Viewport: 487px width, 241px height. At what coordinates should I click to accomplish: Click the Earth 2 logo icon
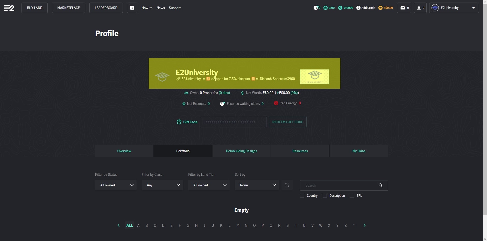[x=9, y=8]
